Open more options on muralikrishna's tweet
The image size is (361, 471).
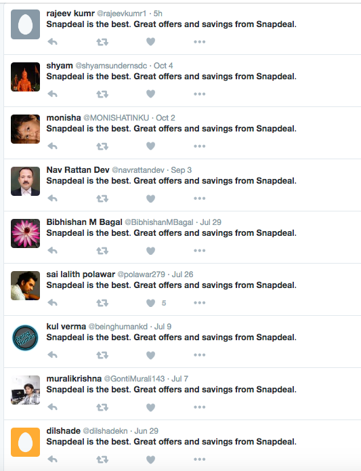click(200, 407)
